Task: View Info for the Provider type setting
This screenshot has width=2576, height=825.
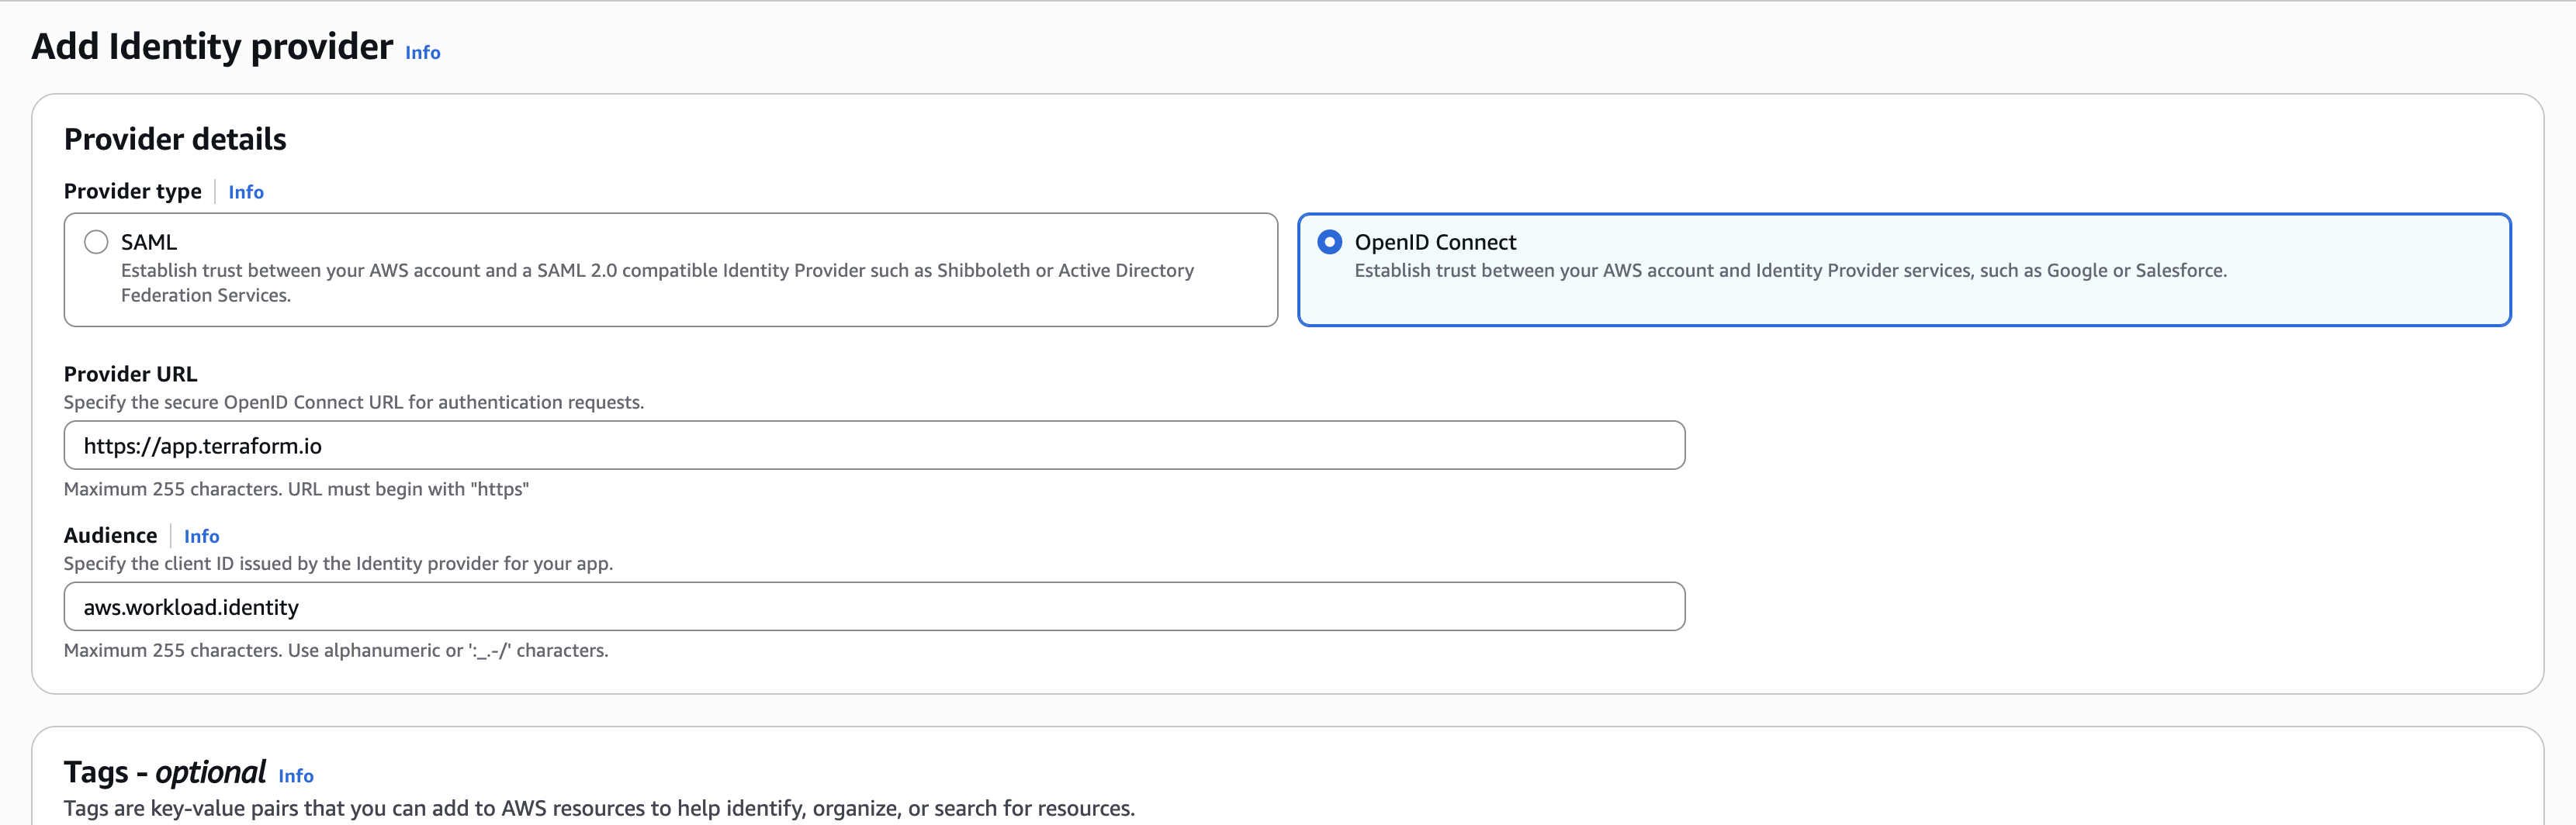Action: point(245,192)
